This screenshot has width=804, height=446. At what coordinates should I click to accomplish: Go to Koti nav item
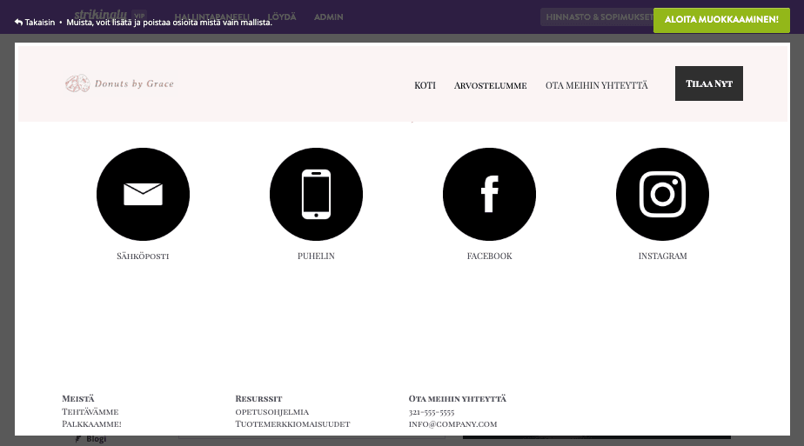click(425, 85)
